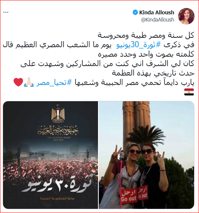
Task: Click Kinda Alloush's profile avatar
Action: [x=186, y=16]
